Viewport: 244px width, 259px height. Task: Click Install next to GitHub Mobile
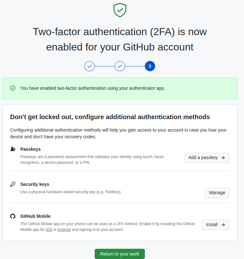tap(216, 225)
